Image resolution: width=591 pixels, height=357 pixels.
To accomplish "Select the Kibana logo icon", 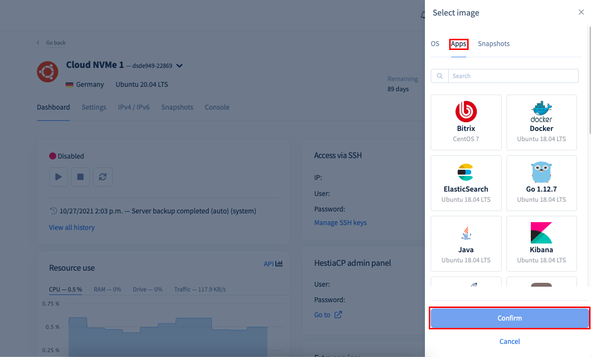I will click(x=541, y=233).
